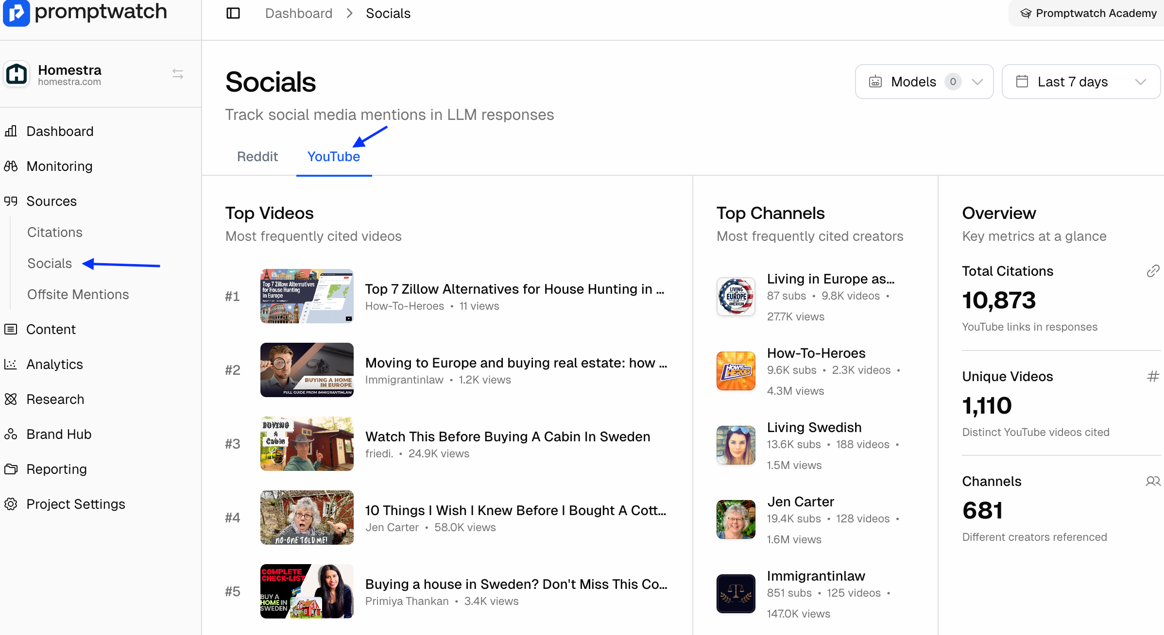The image size is (1164, 635).
Task: Click the project switch arrows icon
Action: tap(178, 74)
